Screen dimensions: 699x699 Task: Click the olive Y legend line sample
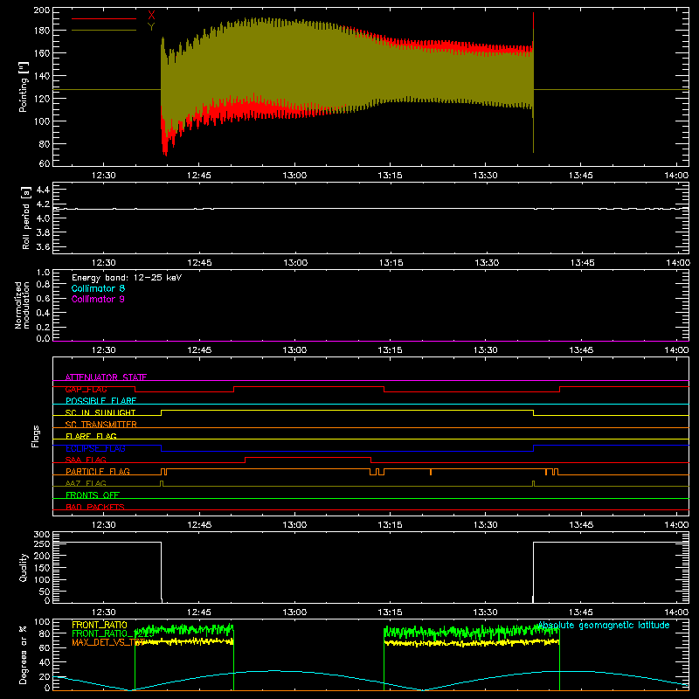point(104,31)
